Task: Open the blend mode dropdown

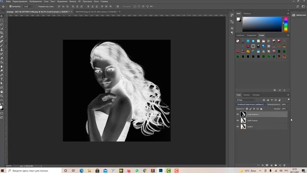Action: click(x=251, y=105)
